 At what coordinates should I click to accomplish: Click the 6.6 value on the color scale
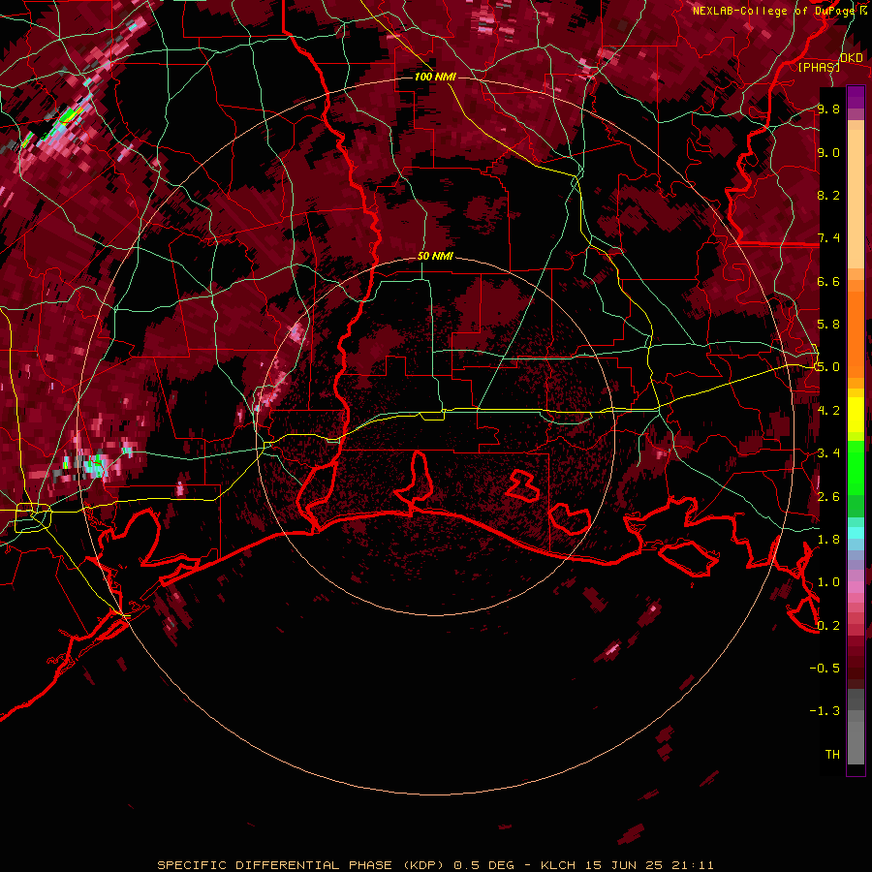[x=828, y=281]
